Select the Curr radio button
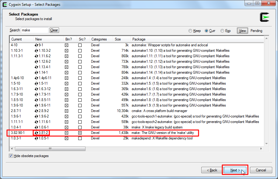This screenshot has height=179, width=278. point(206,31)
